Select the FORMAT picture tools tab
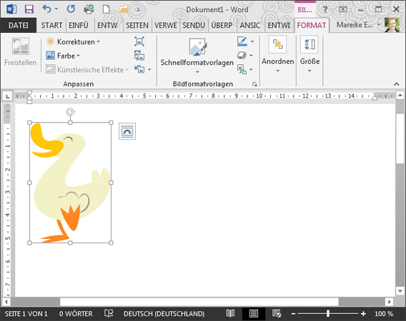This screenshot has width=406, height=321. pyautogui.click(x=312, y=26)
